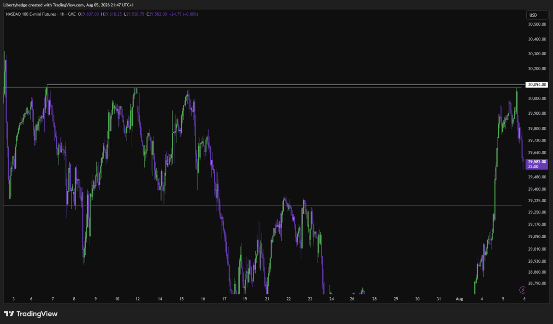Image resolution: width=553 pixels, height=324 pixels.
Task: Click the 29,250.00 price axis label
Action: click(537, 212)
